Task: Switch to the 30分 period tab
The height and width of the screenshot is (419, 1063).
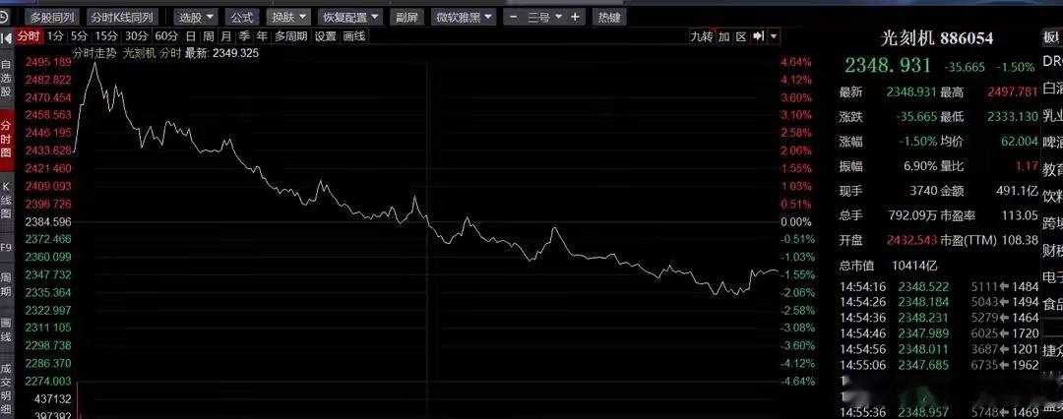Action: coord(137,36)
